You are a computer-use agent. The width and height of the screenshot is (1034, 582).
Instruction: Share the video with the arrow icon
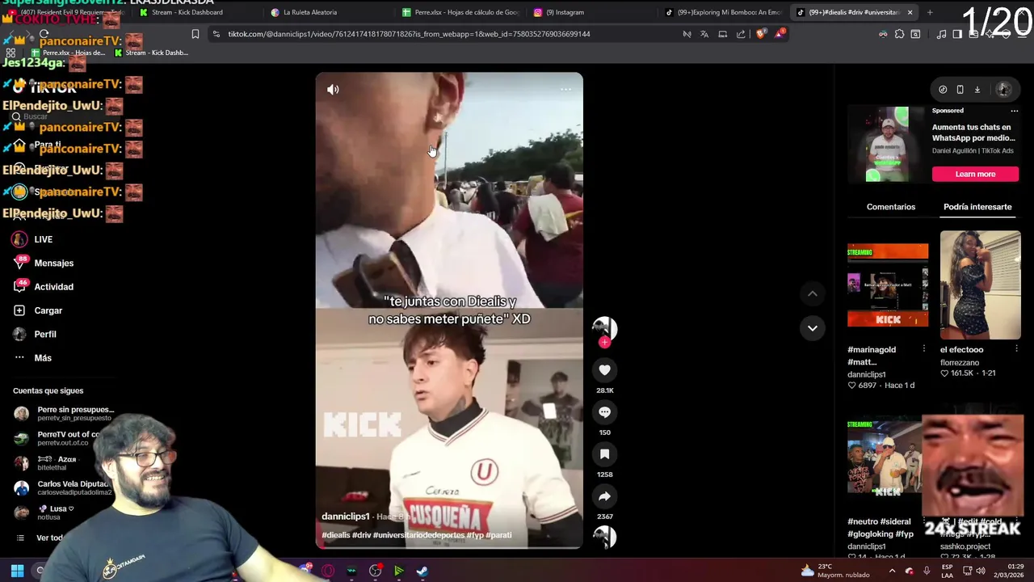pos(604,496)
